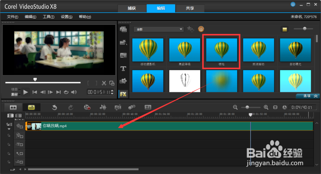321x174 pixels.
Task: Open the Record/Capture option reel icon
Action: pos(87,107)
